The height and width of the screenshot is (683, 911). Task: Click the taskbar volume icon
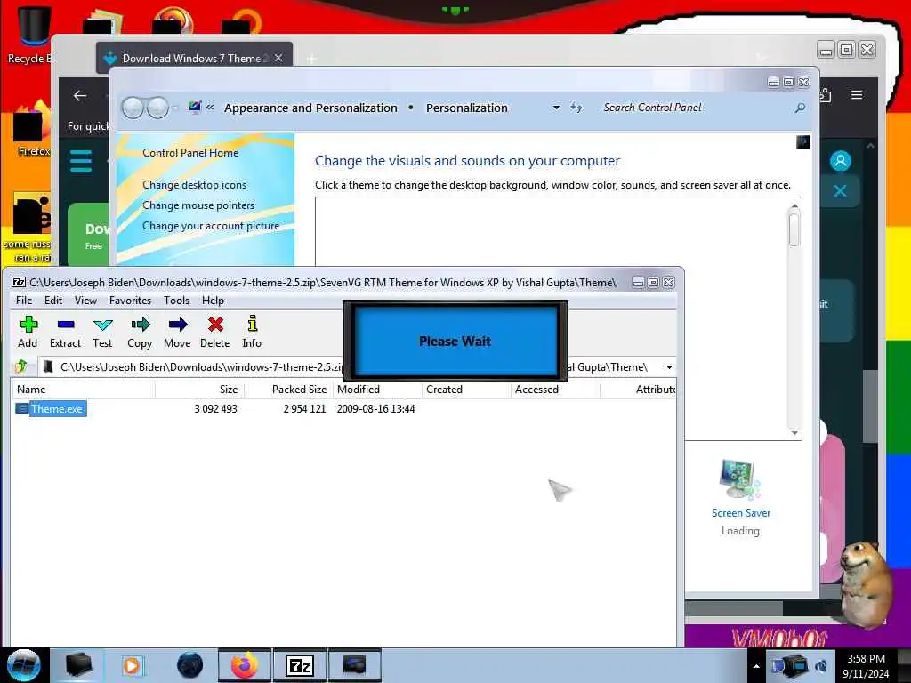(821, 665)
